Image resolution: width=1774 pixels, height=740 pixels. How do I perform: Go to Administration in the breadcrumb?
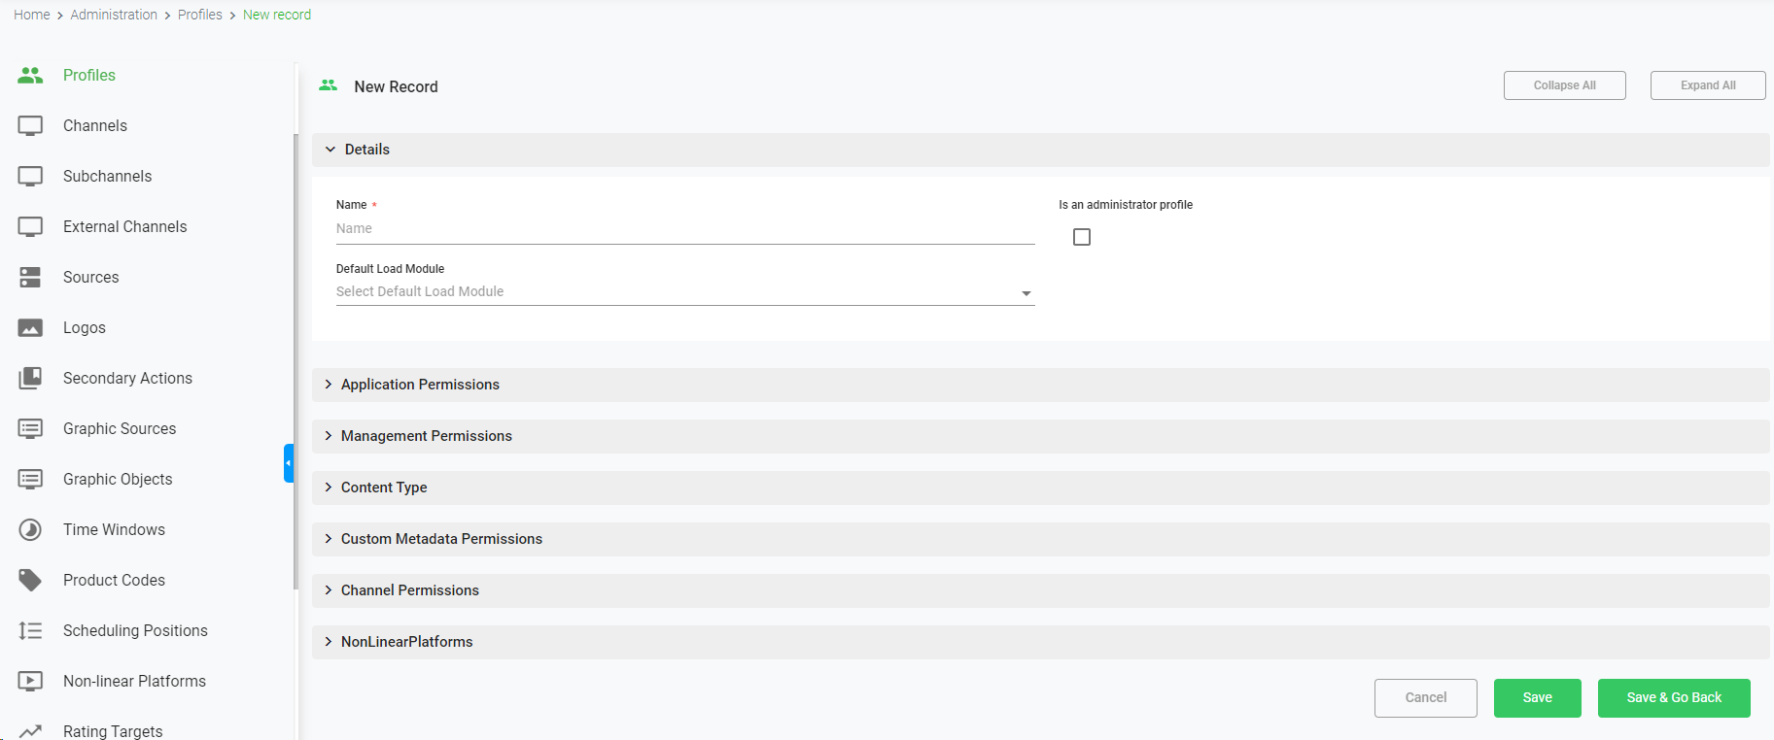coord(114,15)
